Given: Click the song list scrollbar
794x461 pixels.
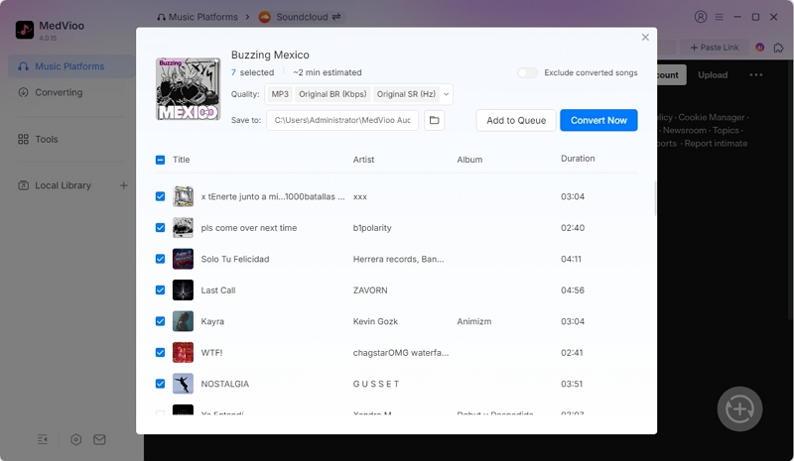Looking at the screenshot, I should coord(655,198).
